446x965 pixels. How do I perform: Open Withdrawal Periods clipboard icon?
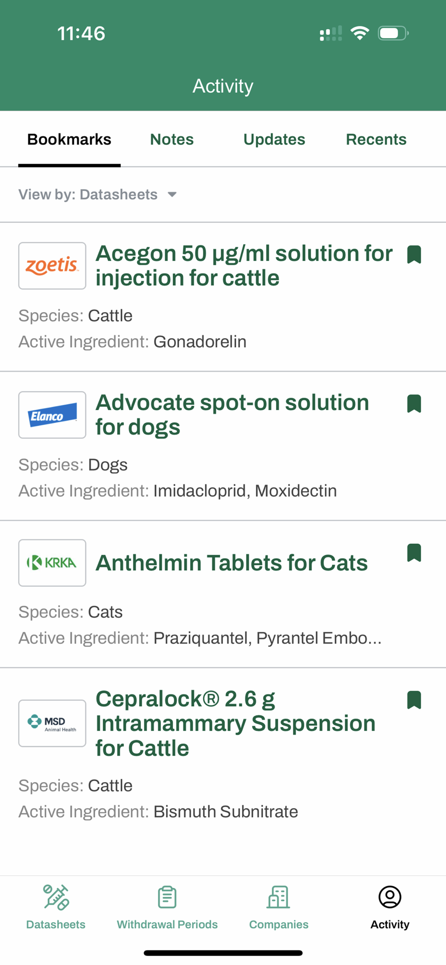coord(167,898)
